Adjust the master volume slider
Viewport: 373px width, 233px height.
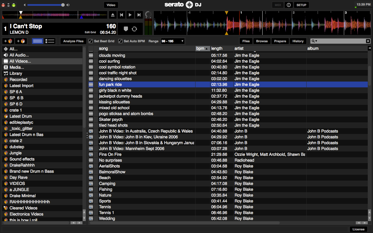(46, 5)
